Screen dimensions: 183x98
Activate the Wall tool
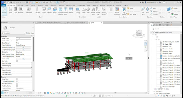[x=10, y=11]
